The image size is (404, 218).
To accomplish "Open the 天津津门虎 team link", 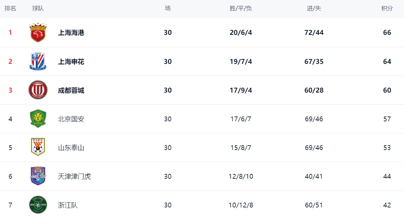I will pos(75,176).
